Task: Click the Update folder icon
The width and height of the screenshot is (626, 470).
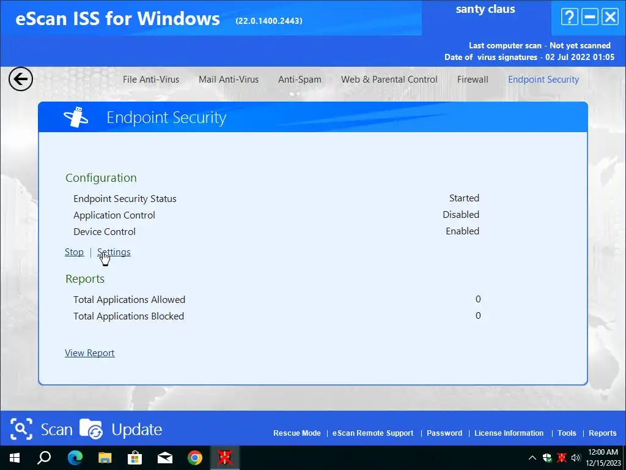Action: pos(91,429)
